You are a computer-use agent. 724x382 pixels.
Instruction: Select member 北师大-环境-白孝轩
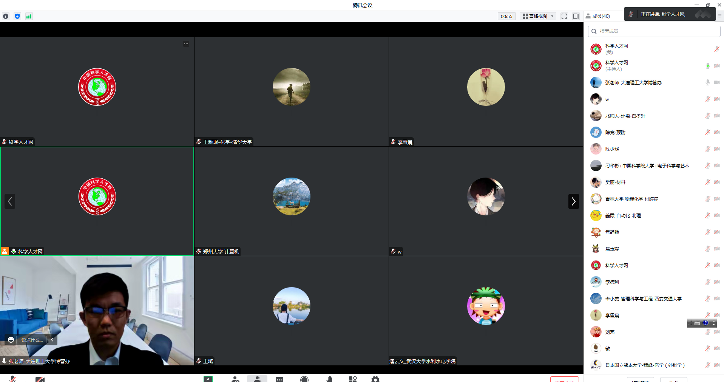(654, 116)
